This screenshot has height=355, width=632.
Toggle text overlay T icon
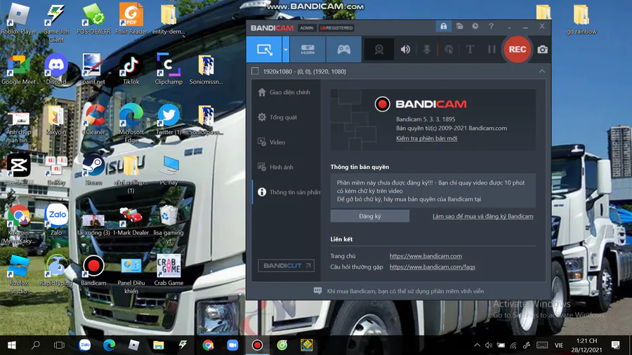pyautogui.click(x=470, y=50)
